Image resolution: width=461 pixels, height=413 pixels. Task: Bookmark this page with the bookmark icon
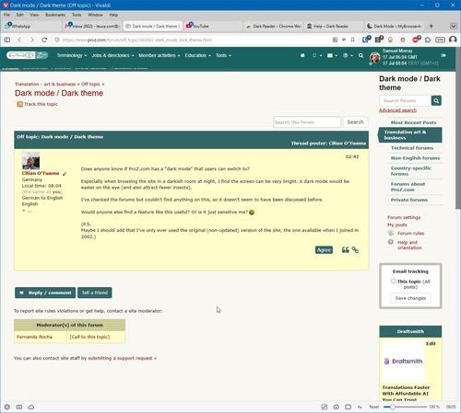point(352,40)
